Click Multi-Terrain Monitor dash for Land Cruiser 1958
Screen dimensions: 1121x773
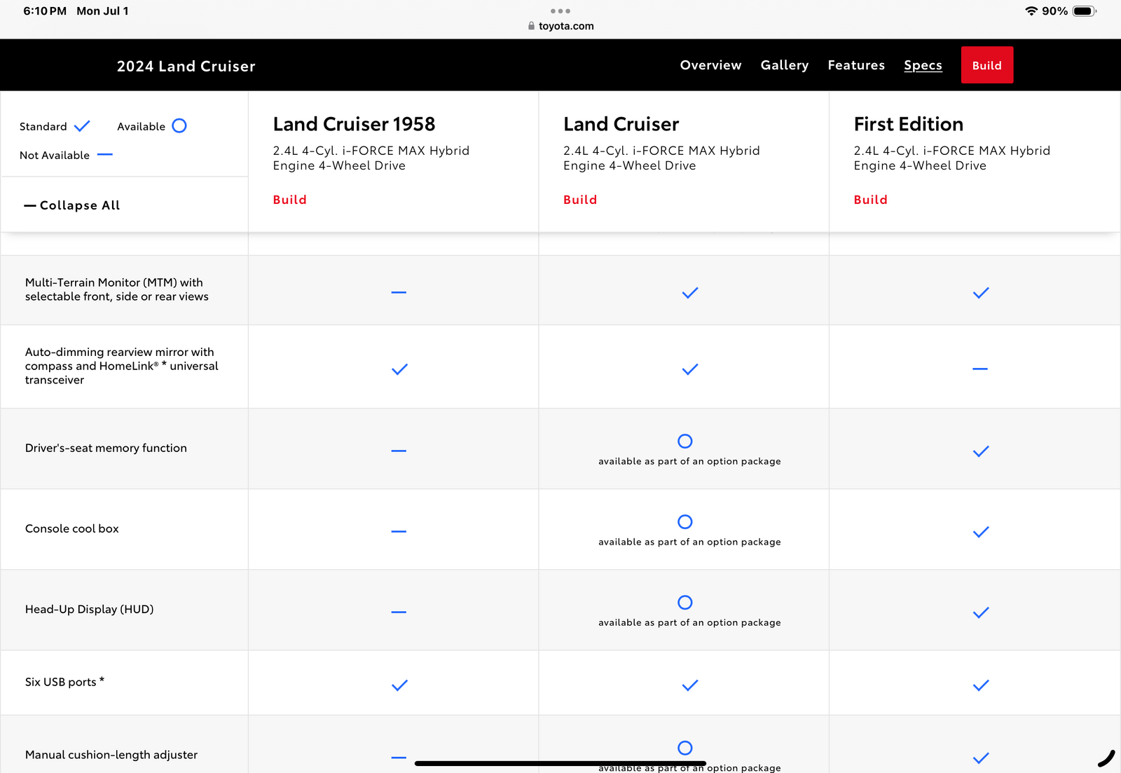pos(399,292)
